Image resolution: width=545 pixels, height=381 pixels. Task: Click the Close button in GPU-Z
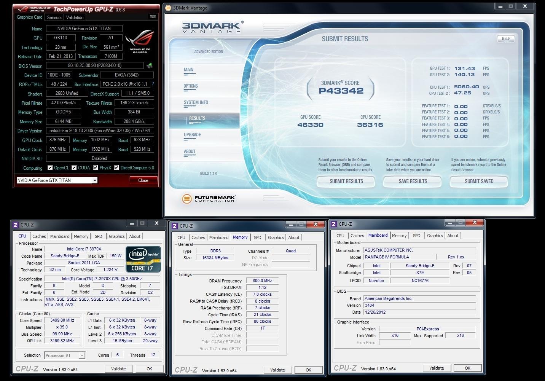(x=143, y=180)
